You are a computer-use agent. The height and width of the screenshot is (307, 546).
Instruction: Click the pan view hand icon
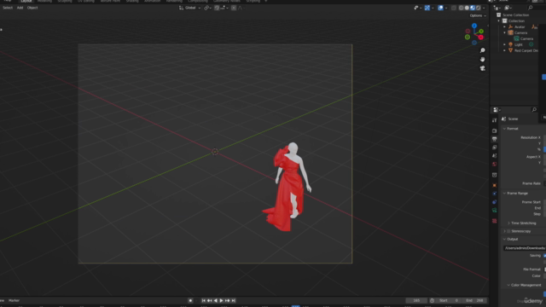click(x=483, y=60)
